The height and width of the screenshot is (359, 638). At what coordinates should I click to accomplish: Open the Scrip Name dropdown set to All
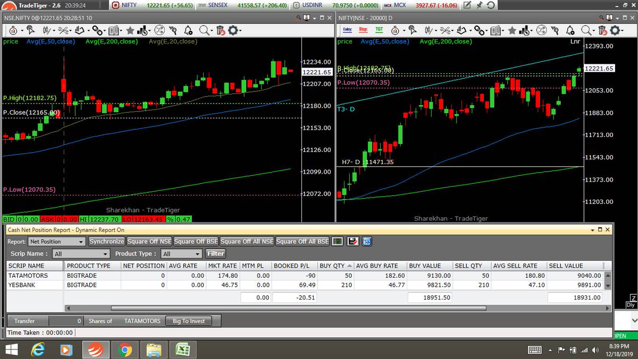coord(81,254)
